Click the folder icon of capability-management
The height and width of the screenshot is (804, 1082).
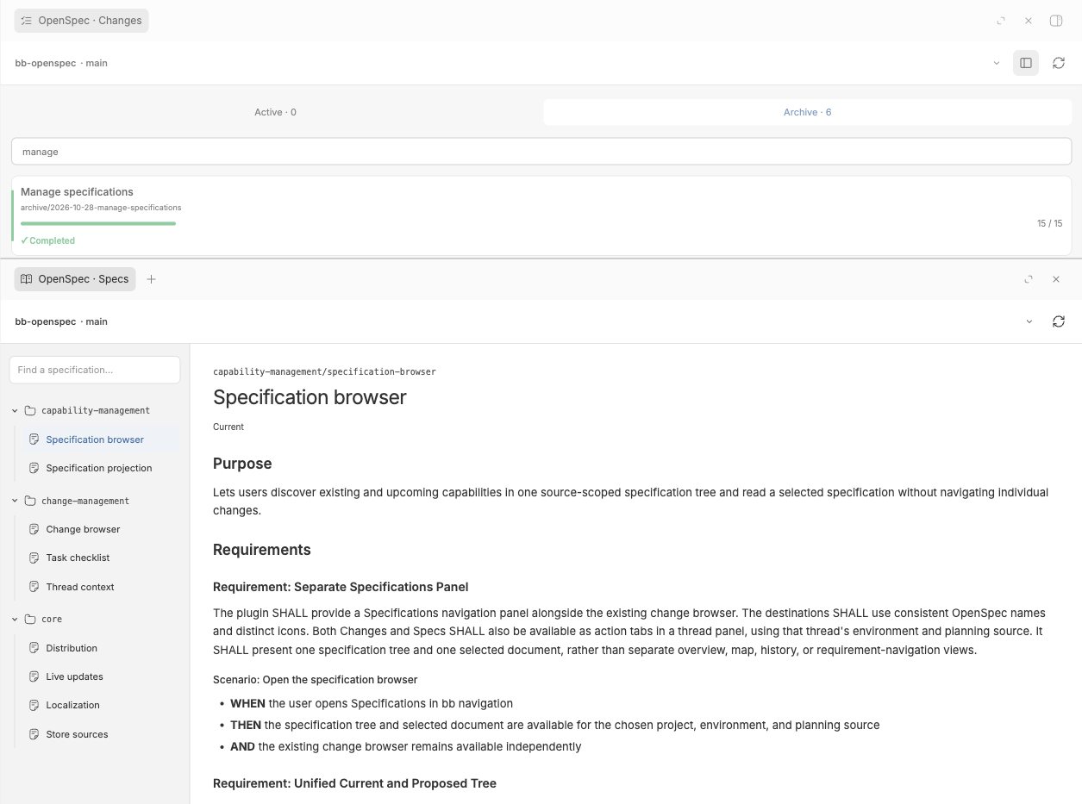coord(30,410)
